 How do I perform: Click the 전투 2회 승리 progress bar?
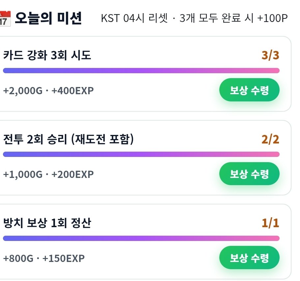(x=141, y=154)
